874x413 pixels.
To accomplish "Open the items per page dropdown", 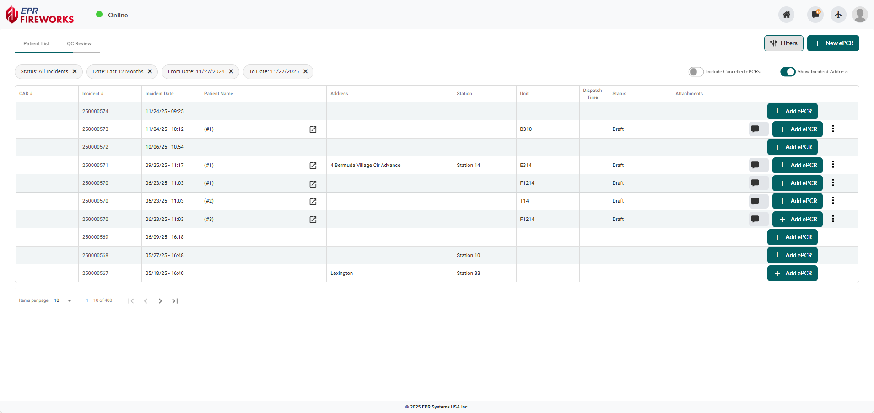I will coord(63,301).
